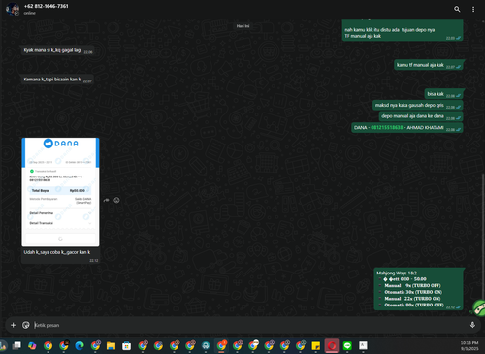Select message 'maksd nya kaka gausah depo qris'

coord(418,105)
